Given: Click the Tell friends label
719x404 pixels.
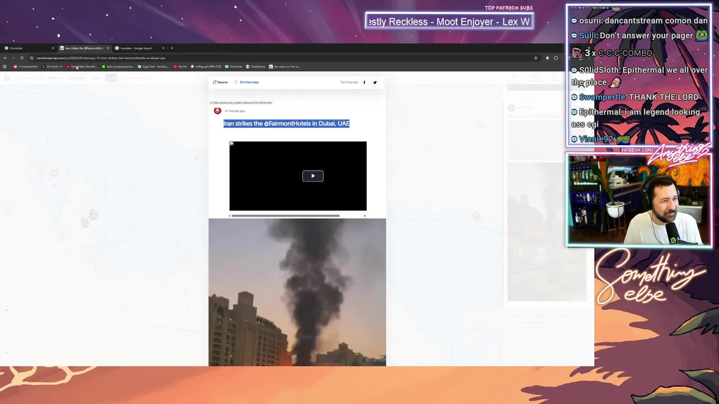Looking at the screenshot, I should click(349, 82).
